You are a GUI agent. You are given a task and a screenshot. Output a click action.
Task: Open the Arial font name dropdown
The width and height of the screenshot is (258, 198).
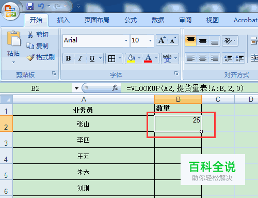click(x=126, y=40)
